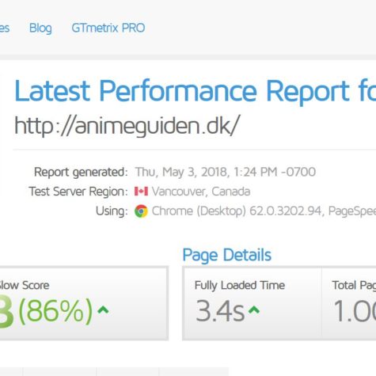Screen dimensions: 376x376
Task: Click the Test Server Region label
Action: [x=78, y=192]
